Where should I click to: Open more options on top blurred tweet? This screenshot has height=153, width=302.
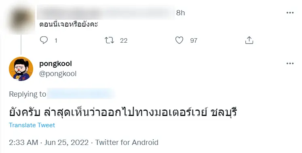(x=290, y=12)
